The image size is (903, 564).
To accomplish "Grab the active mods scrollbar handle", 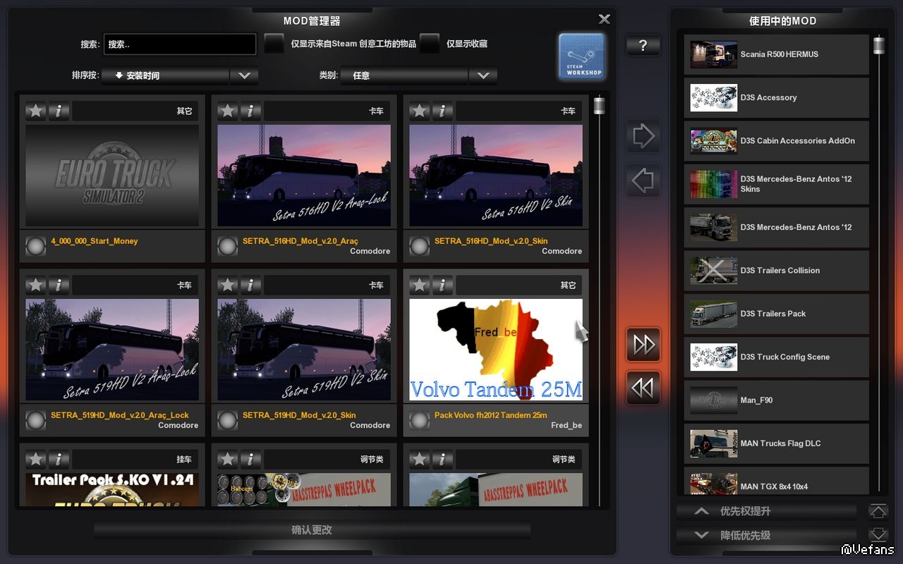I will click(879, 45).
